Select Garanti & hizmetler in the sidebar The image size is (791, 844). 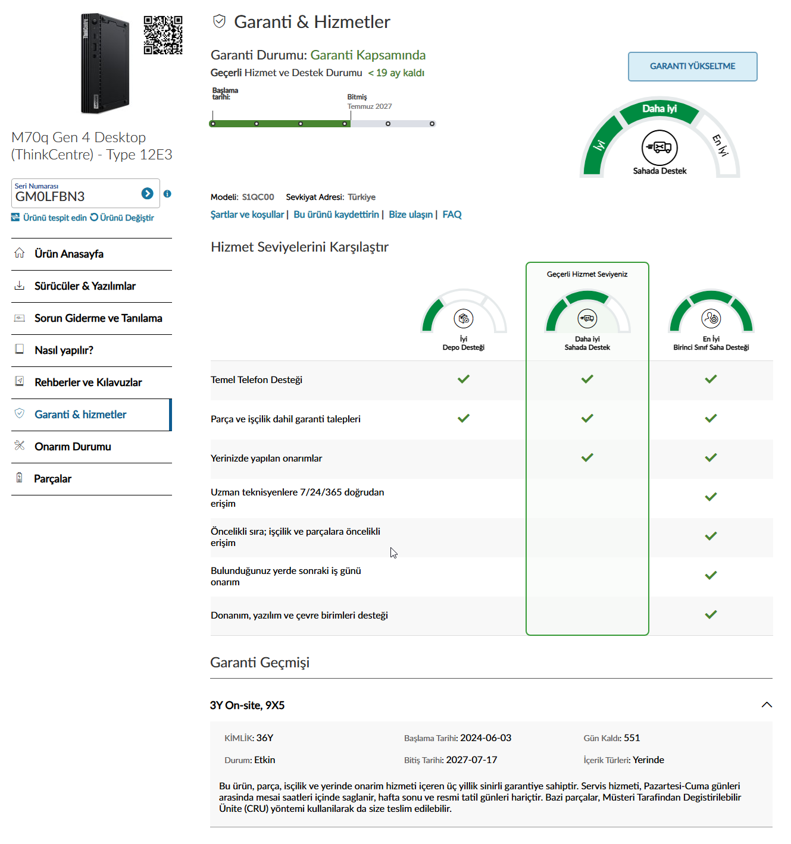pyautogui.click(x=92, y=415)
